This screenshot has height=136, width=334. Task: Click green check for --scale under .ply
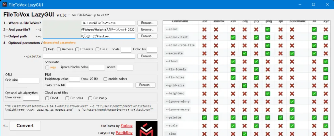pyautogui.click(x=256, y=126)
